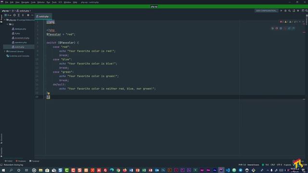Click the yellow lightbulb quick-fix icon
This screenshot has width=308, height=173.
click(x=49, y=93)
